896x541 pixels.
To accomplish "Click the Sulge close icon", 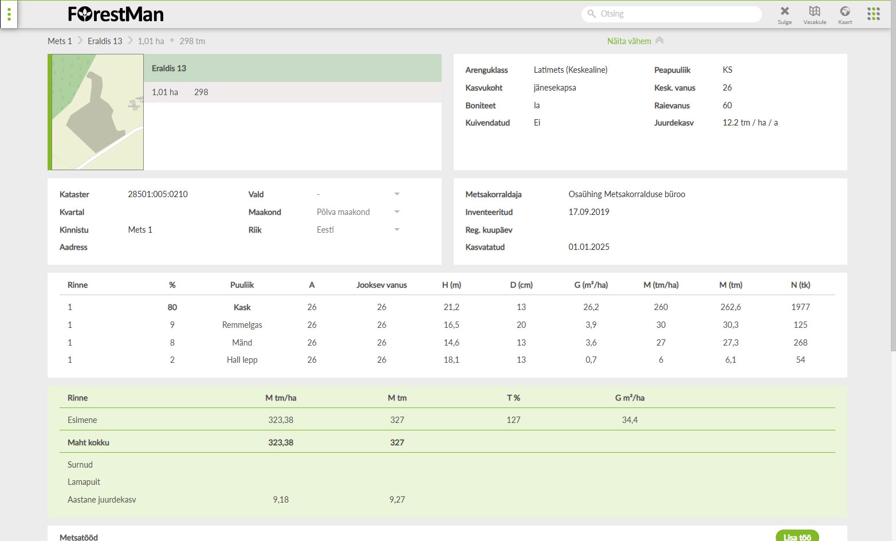I will pyautogui.click(x=784, y=14).
